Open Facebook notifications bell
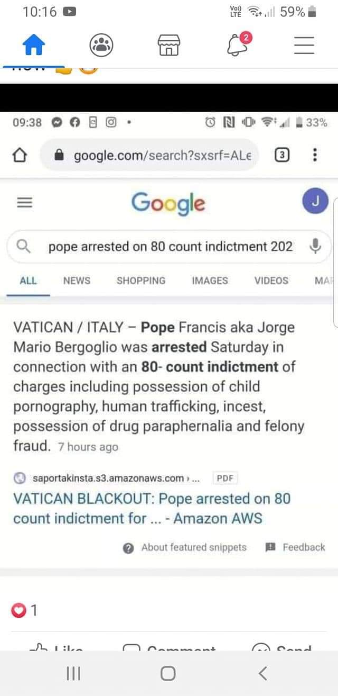Image resolution: width=338 pixels, height=696 pixels. tap(238, 45)
